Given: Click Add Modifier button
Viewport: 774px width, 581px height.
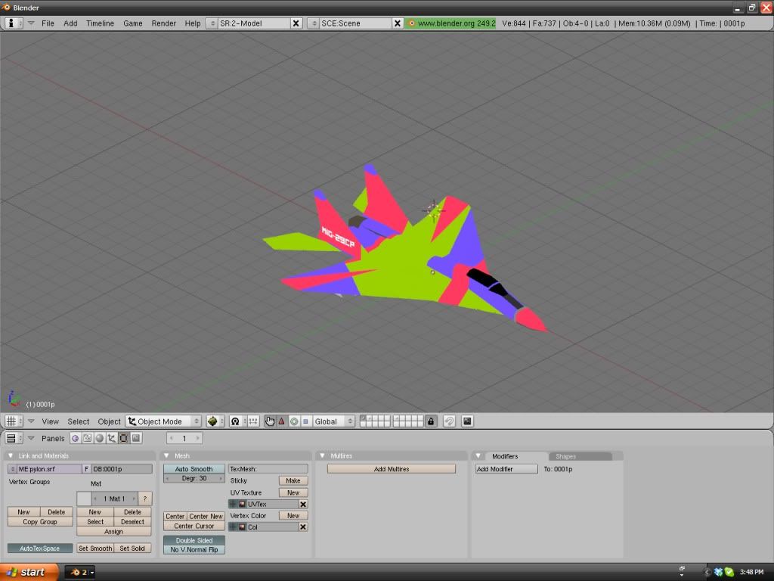Looking at the screenshot, I should click(x=506, y=469).
